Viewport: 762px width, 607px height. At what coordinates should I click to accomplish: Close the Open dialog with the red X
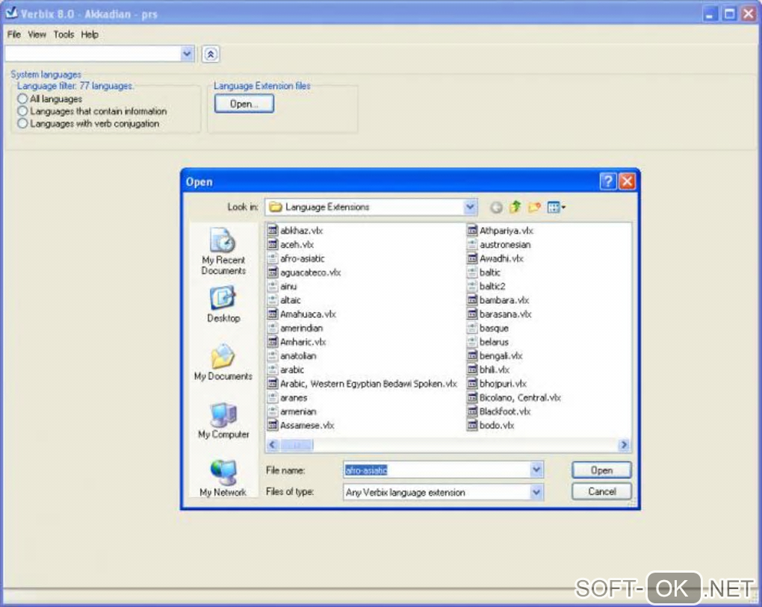(627, 181)
